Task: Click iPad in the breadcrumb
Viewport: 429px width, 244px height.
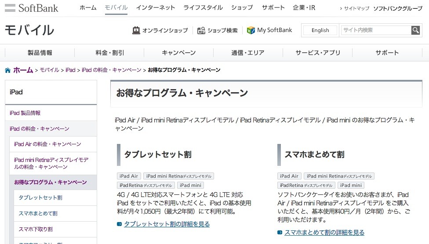Action: [70, 70]
